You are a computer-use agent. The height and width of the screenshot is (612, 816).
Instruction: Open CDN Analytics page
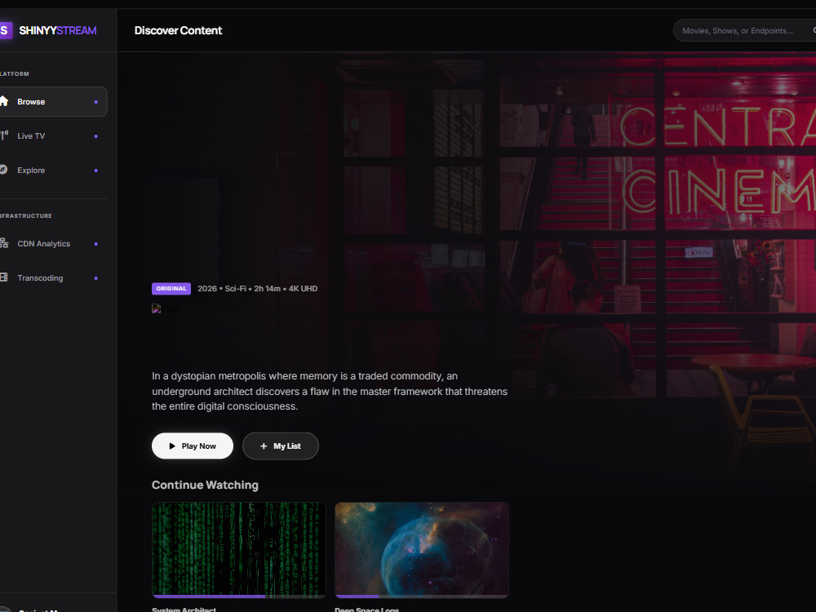coord(52,243)
